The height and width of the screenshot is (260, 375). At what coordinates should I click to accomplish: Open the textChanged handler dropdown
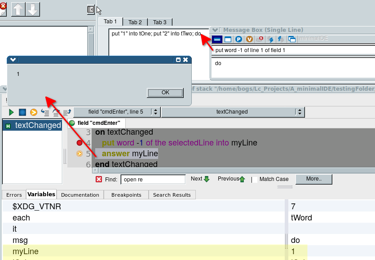tap(233, 112)
